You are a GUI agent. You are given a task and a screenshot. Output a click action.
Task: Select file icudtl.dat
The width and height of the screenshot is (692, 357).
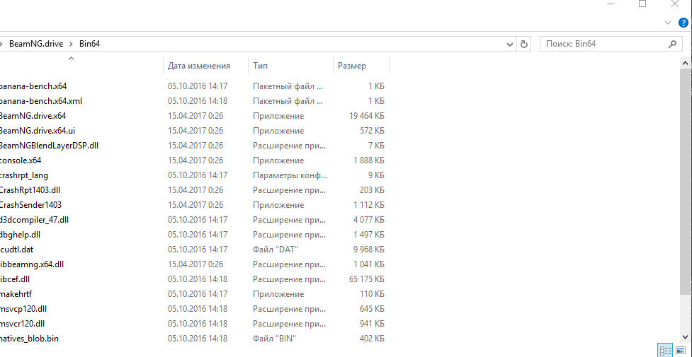(17, 250)
